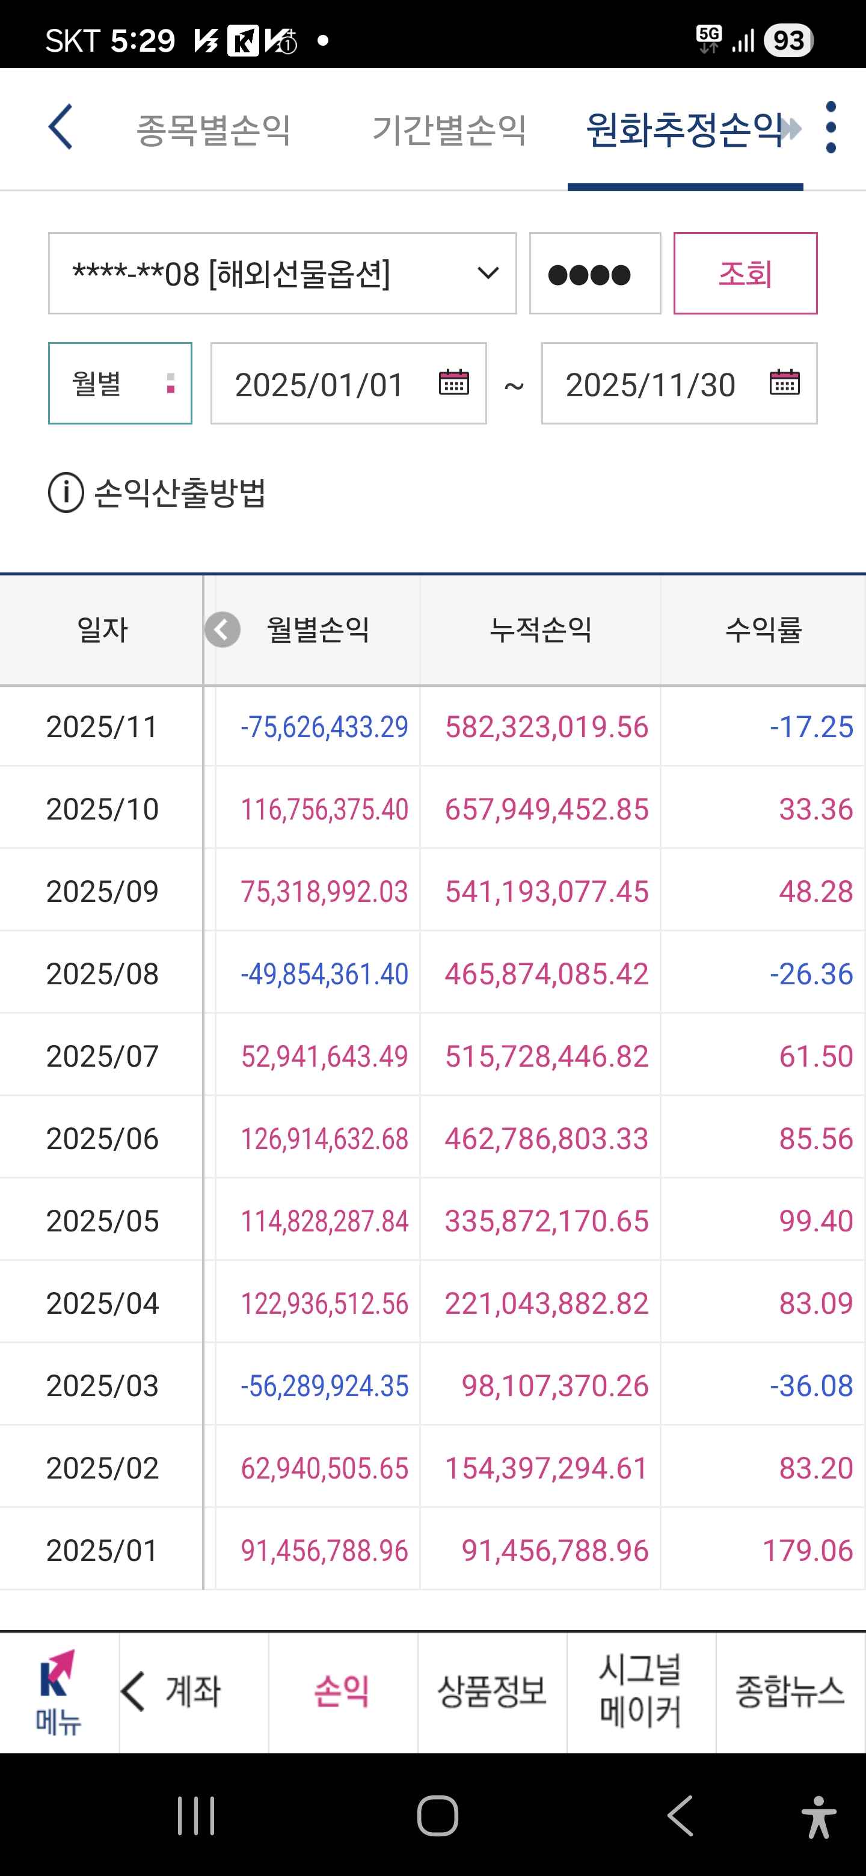Switch to 종목별손익 tab

(213, 130)
